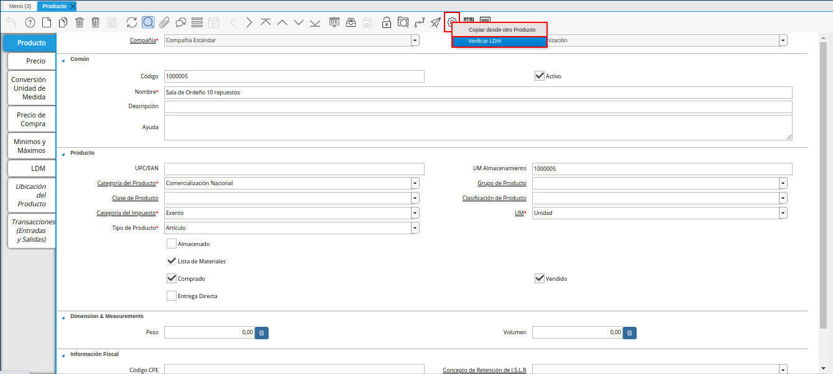Click the down arrow next record icon
The width and height of the screenshot is (833, 374).
click(298, 22)
